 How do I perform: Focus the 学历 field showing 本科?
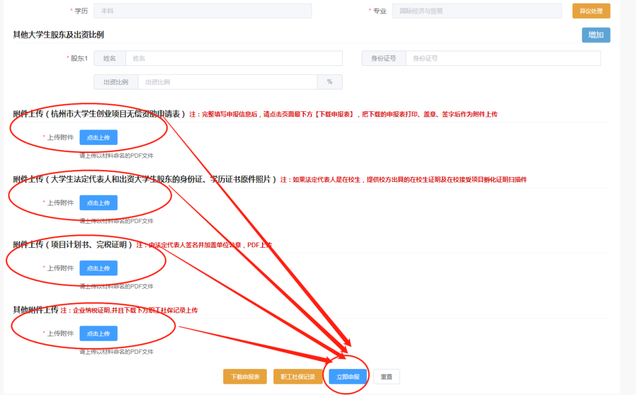click(203, 11)
